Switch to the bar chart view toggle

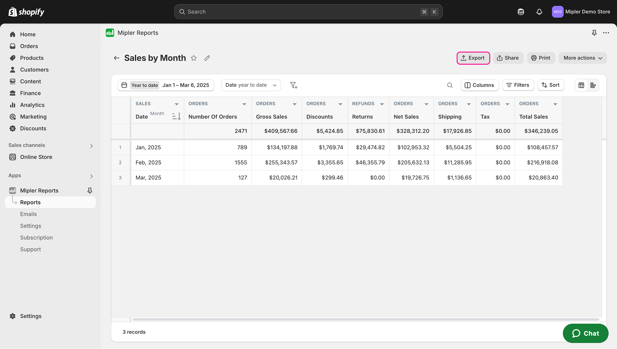tap(593, 85)
